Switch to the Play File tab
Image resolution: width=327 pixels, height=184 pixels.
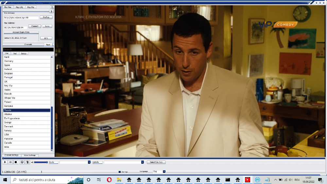point(31,7)
